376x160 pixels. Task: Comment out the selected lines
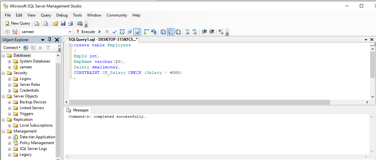point(187,32)
